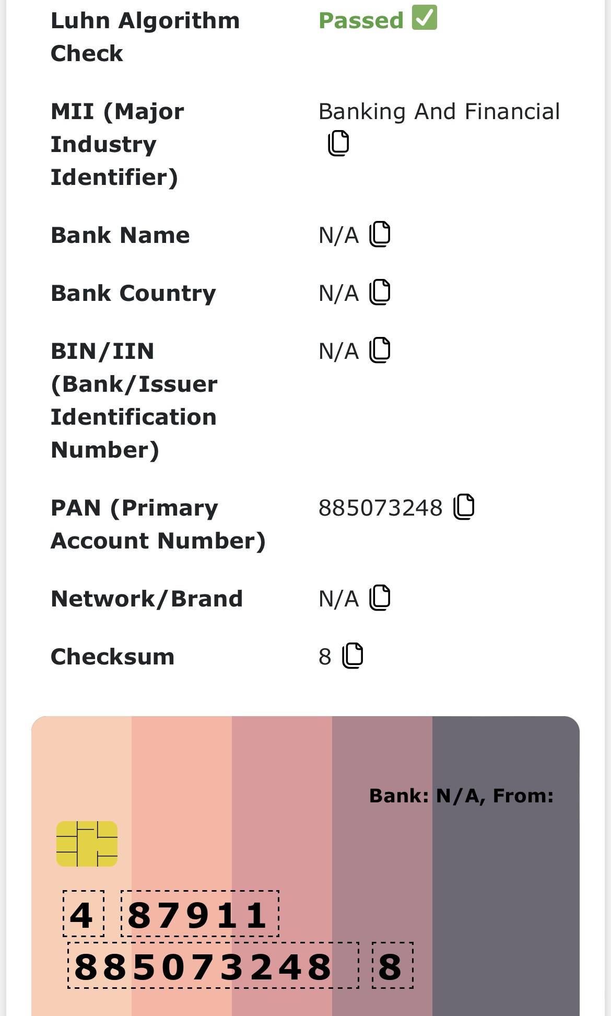The width and height of the screenshot is (611, 1016).
Task: Copy the Network/Brand value
Action: (x=380, y=598)
